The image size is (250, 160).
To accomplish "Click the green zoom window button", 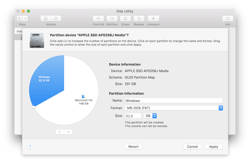I will 28,11.
